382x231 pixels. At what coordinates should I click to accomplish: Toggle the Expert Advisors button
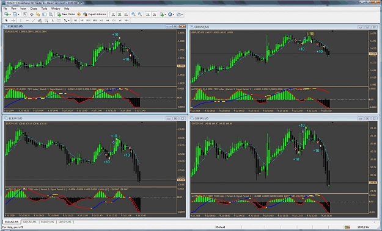click(x=95, y=15)
